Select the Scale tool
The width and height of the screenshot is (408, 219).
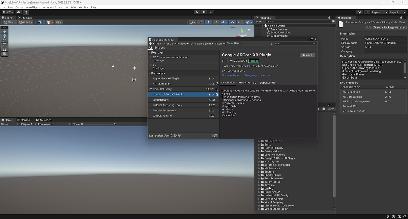pyautogui.click(x=4, y=45)
